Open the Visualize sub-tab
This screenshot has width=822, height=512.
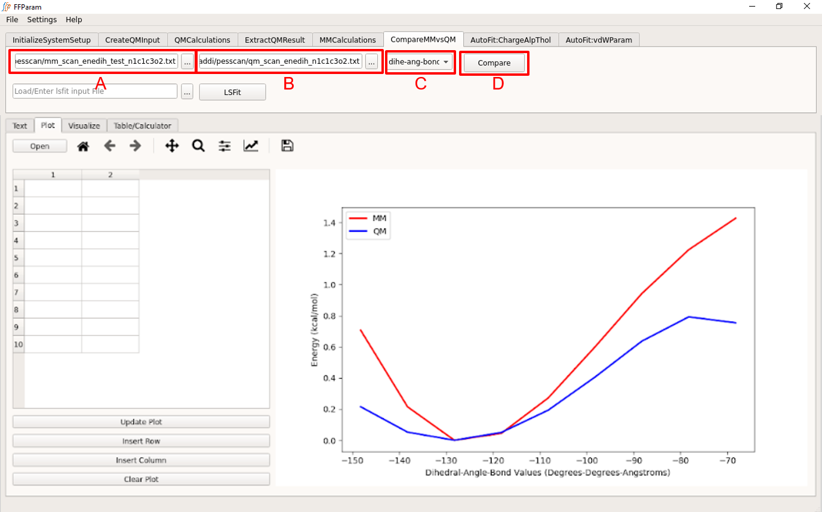(x=84, y=125)
